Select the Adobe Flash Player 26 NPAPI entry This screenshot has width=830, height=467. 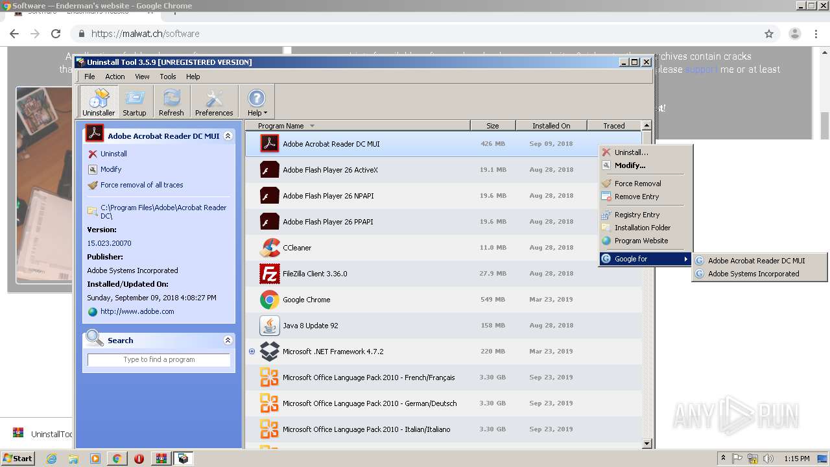(444, 196)
